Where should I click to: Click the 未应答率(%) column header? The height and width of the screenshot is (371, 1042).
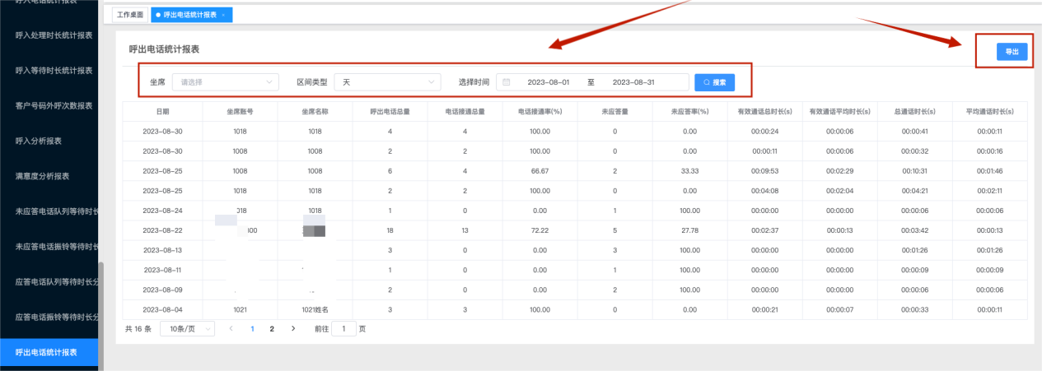689,111
